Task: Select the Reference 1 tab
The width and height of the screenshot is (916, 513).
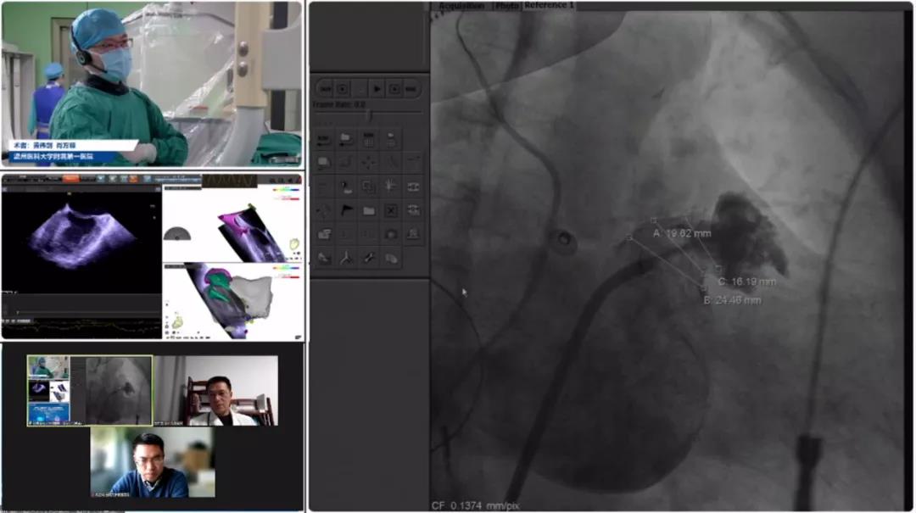Action: [549, 6]
